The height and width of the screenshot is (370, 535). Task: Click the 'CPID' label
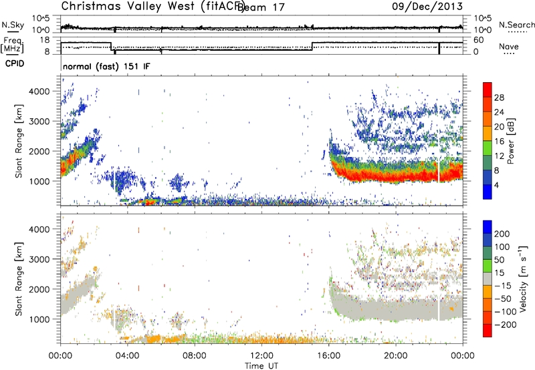(15, 63)
